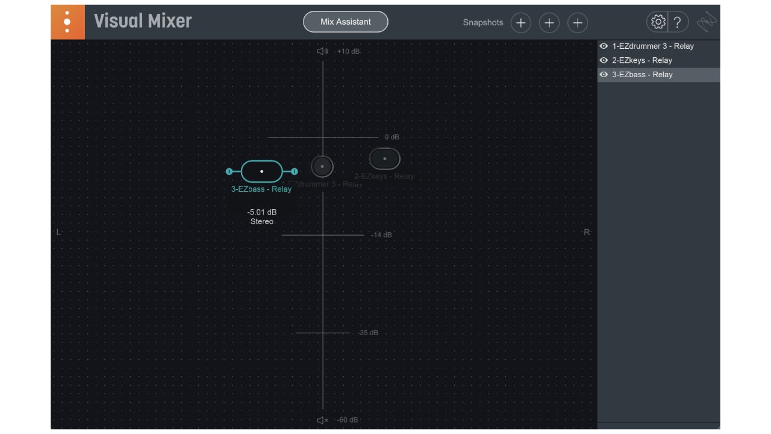
Task: Open the settings gear icon
Action: tap(658, 22)
